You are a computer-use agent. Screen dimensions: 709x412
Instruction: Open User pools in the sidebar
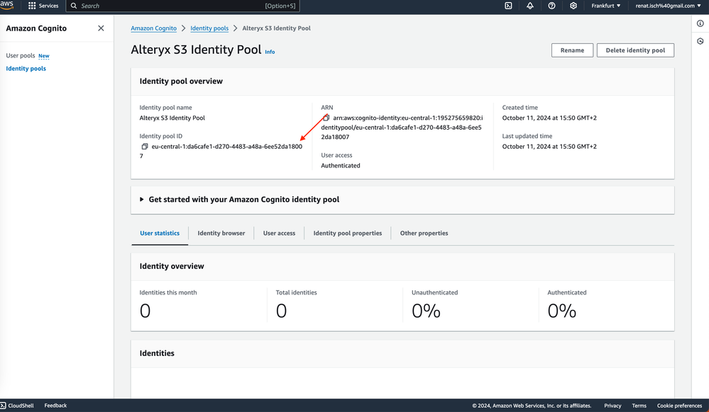click(21, 55)
